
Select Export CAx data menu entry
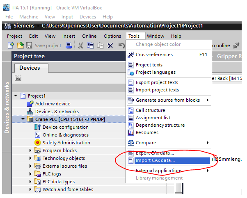coord(169,153)
